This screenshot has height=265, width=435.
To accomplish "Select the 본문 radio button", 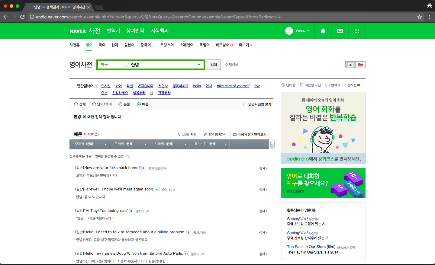I will (120, 104).
